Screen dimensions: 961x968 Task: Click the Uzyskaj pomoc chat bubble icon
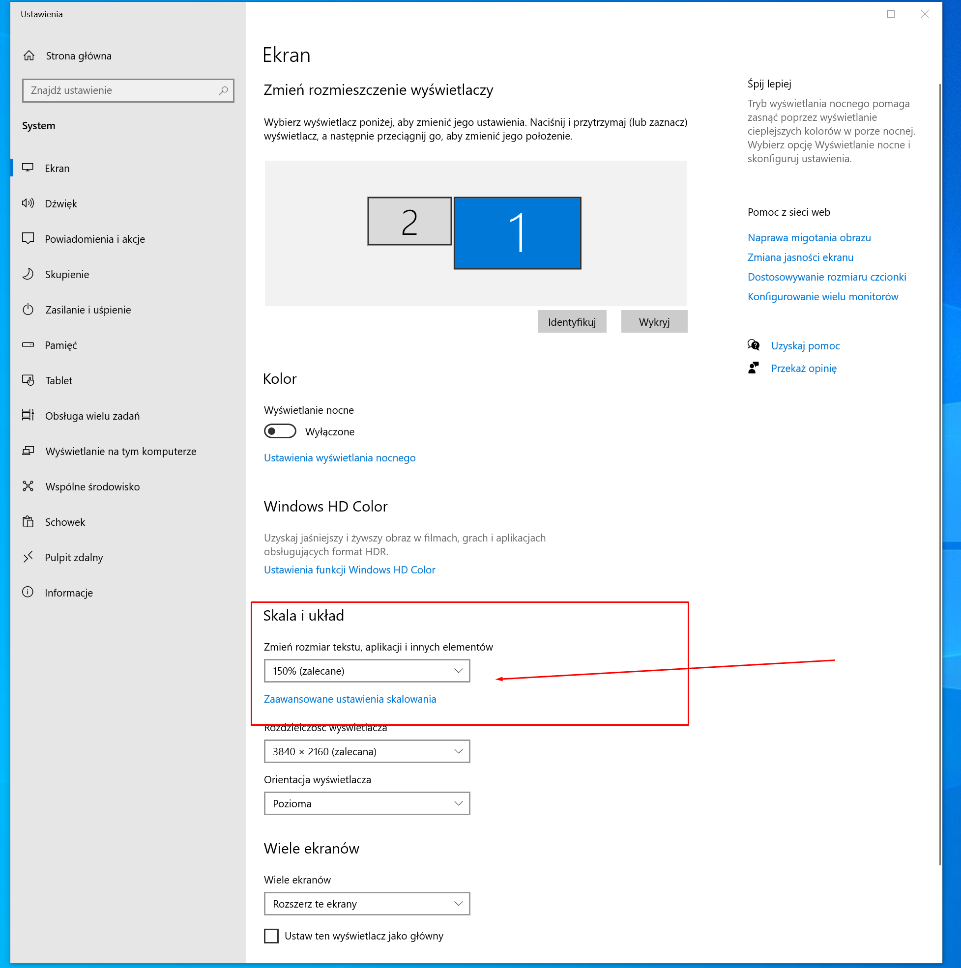pos(753,345)
